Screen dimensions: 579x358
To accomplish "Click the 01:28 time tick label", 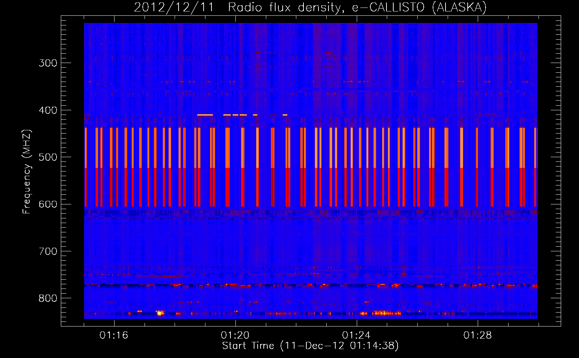I will [478, 335].
